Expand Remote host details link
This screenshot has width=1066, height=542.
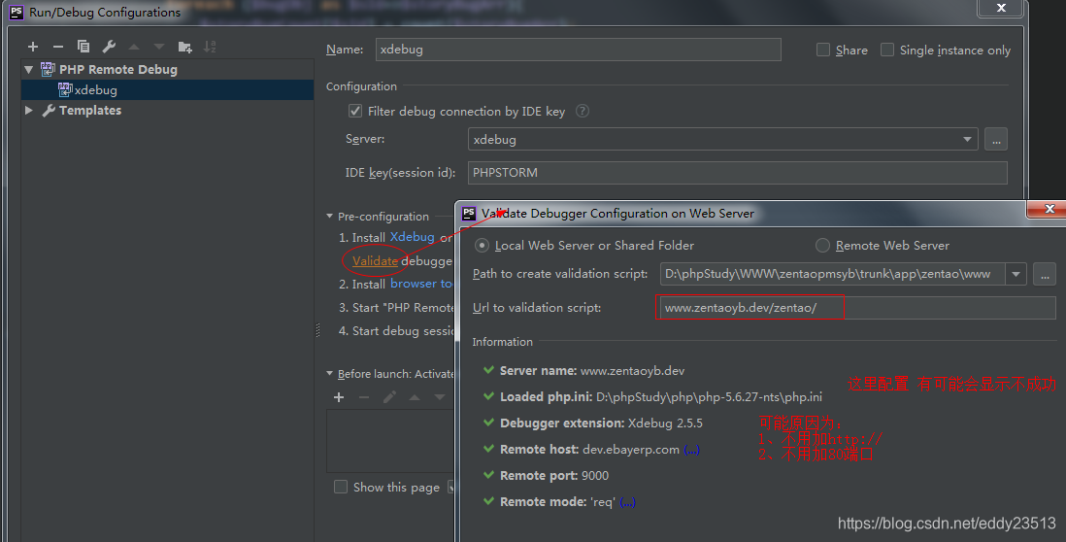click(691, 450)
